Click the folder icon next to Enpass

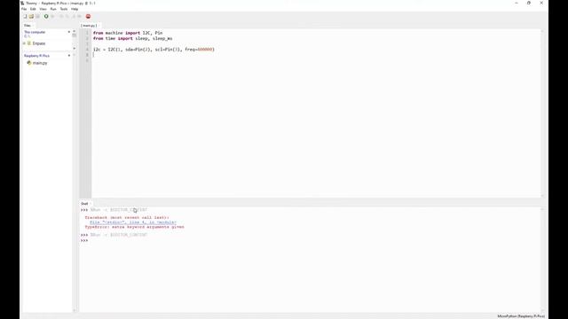[x=29, y=43]
